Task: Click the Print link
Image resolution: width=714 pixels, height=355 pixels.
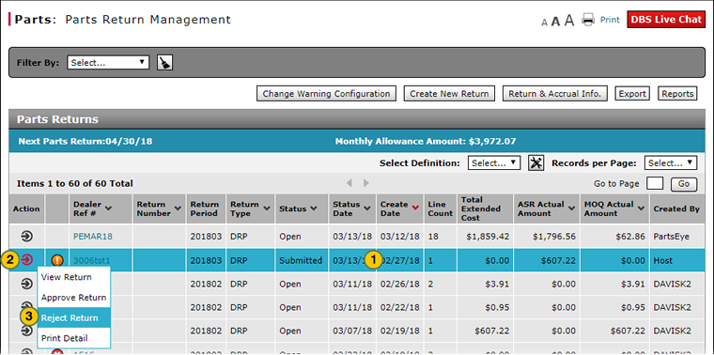Action: click(x=610, y=20)
